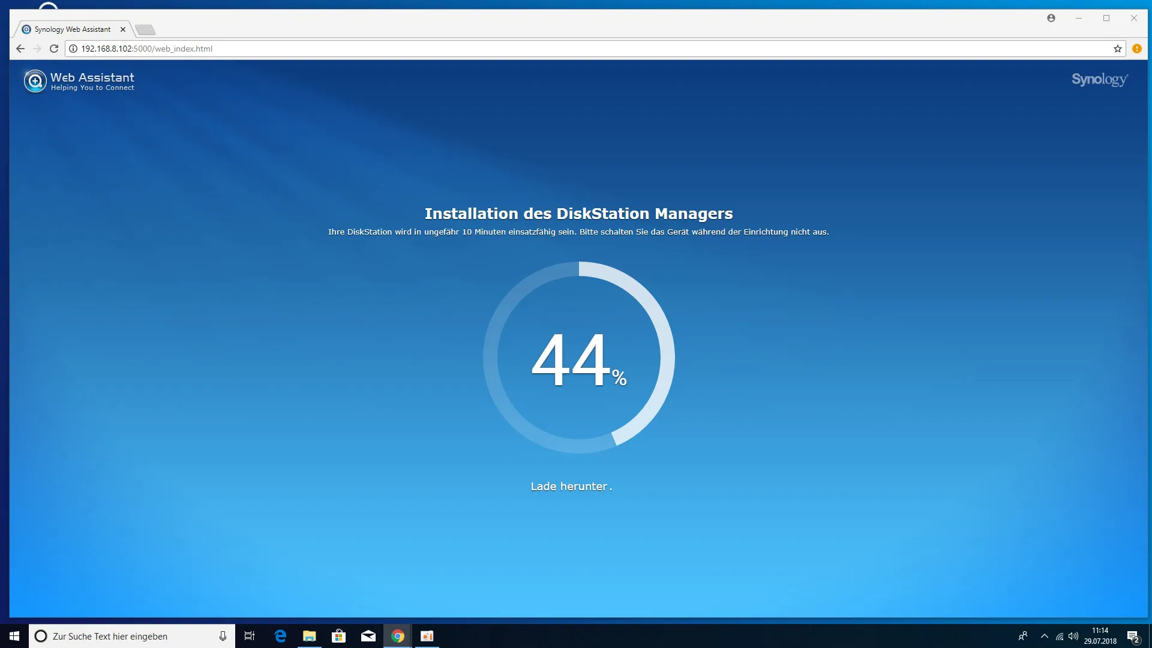Open the Chrome user profile icon

tap(1051, 18)
